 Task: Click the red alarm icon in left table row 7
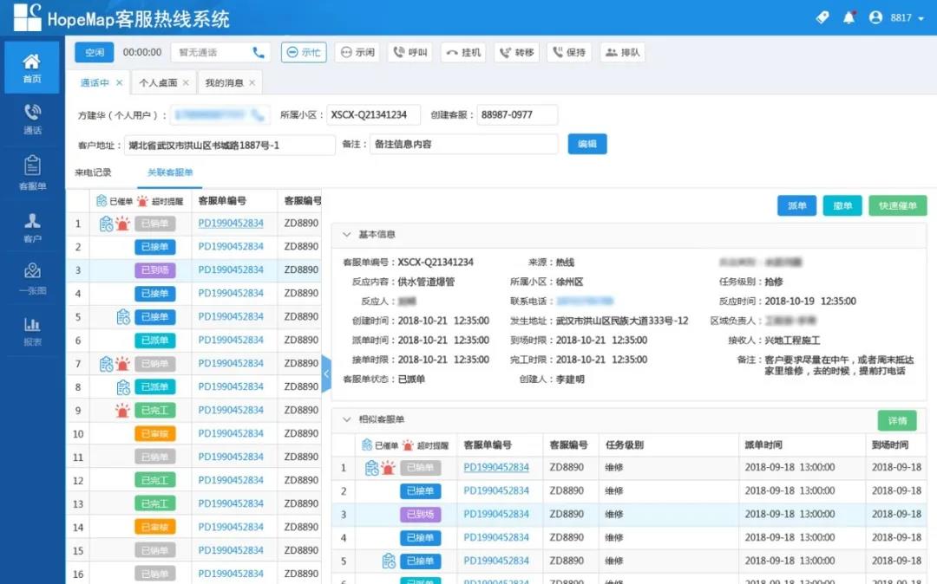122,363
